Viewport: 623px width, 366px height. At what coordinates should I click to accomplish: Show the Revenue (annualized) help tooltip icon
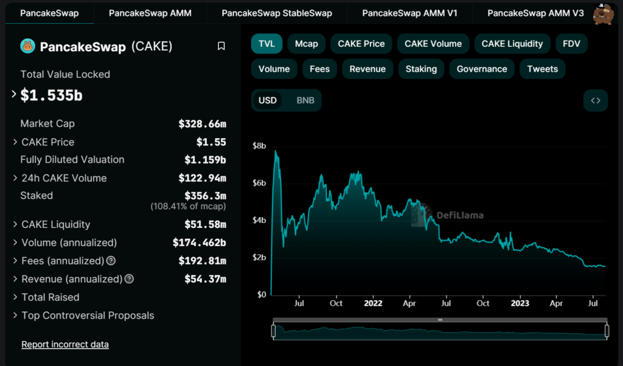click(129, 279)
